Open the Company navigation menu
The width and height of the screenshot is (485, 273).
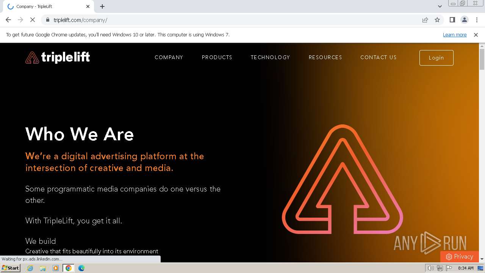point(169,57)
